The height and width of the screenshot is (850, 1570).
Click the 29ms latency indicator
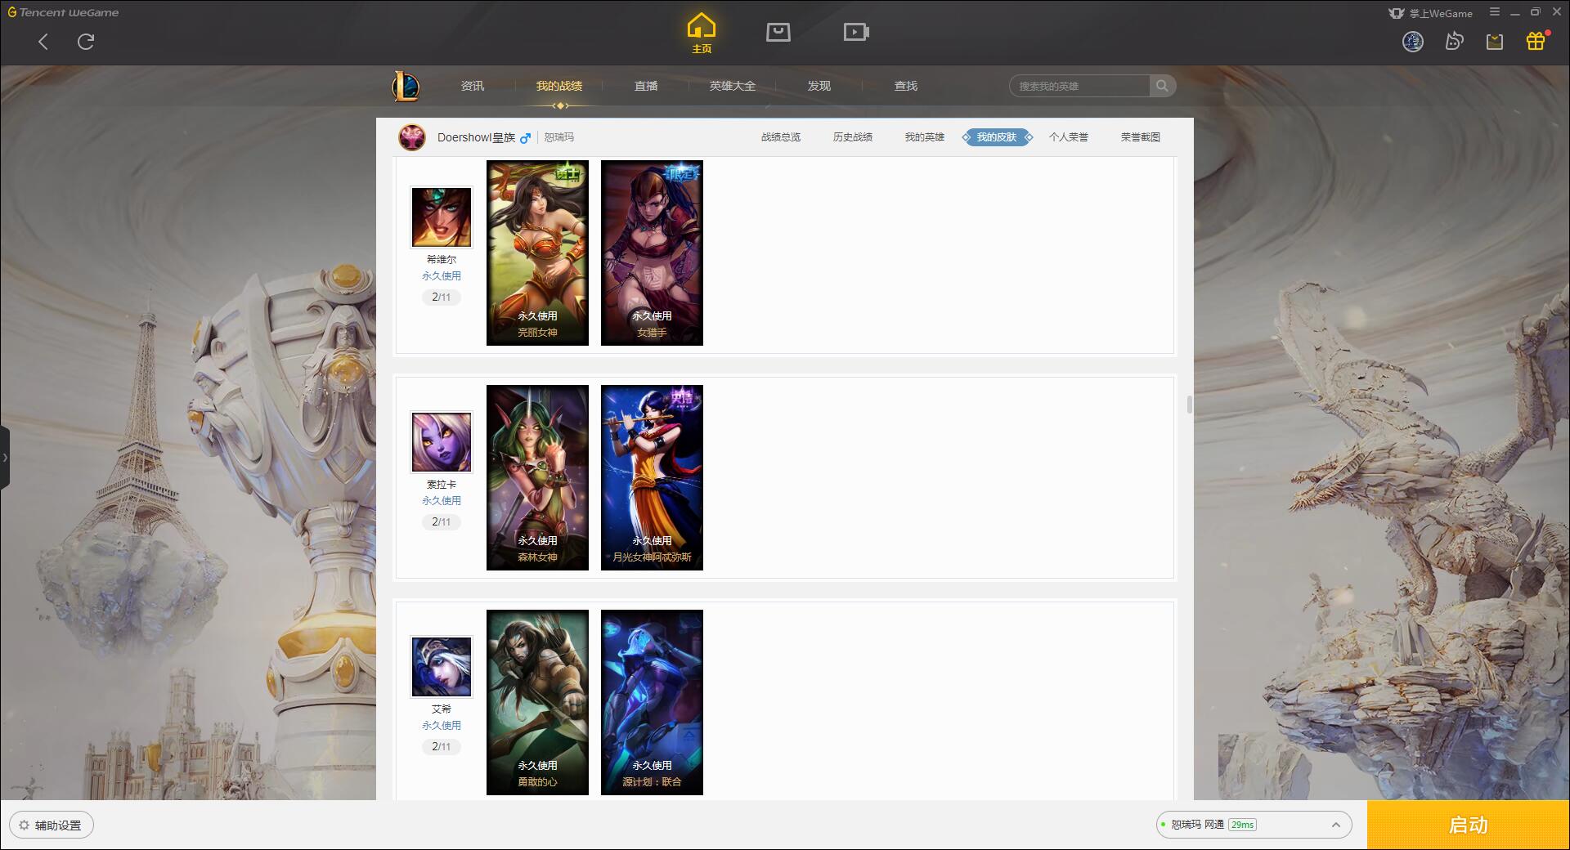click(x=1242, y=825)
